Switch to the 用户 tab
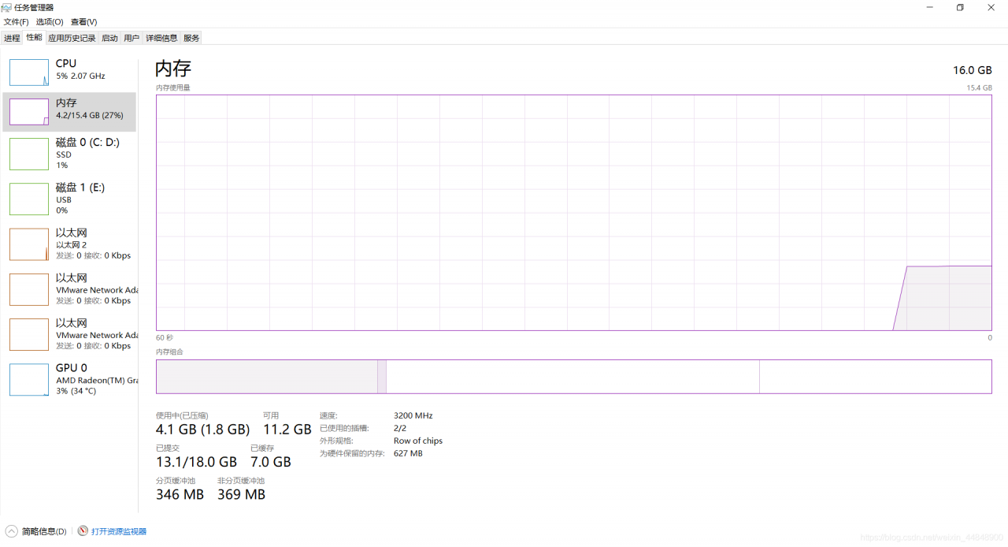1008x547 pixels. click(x=132, y=38)
